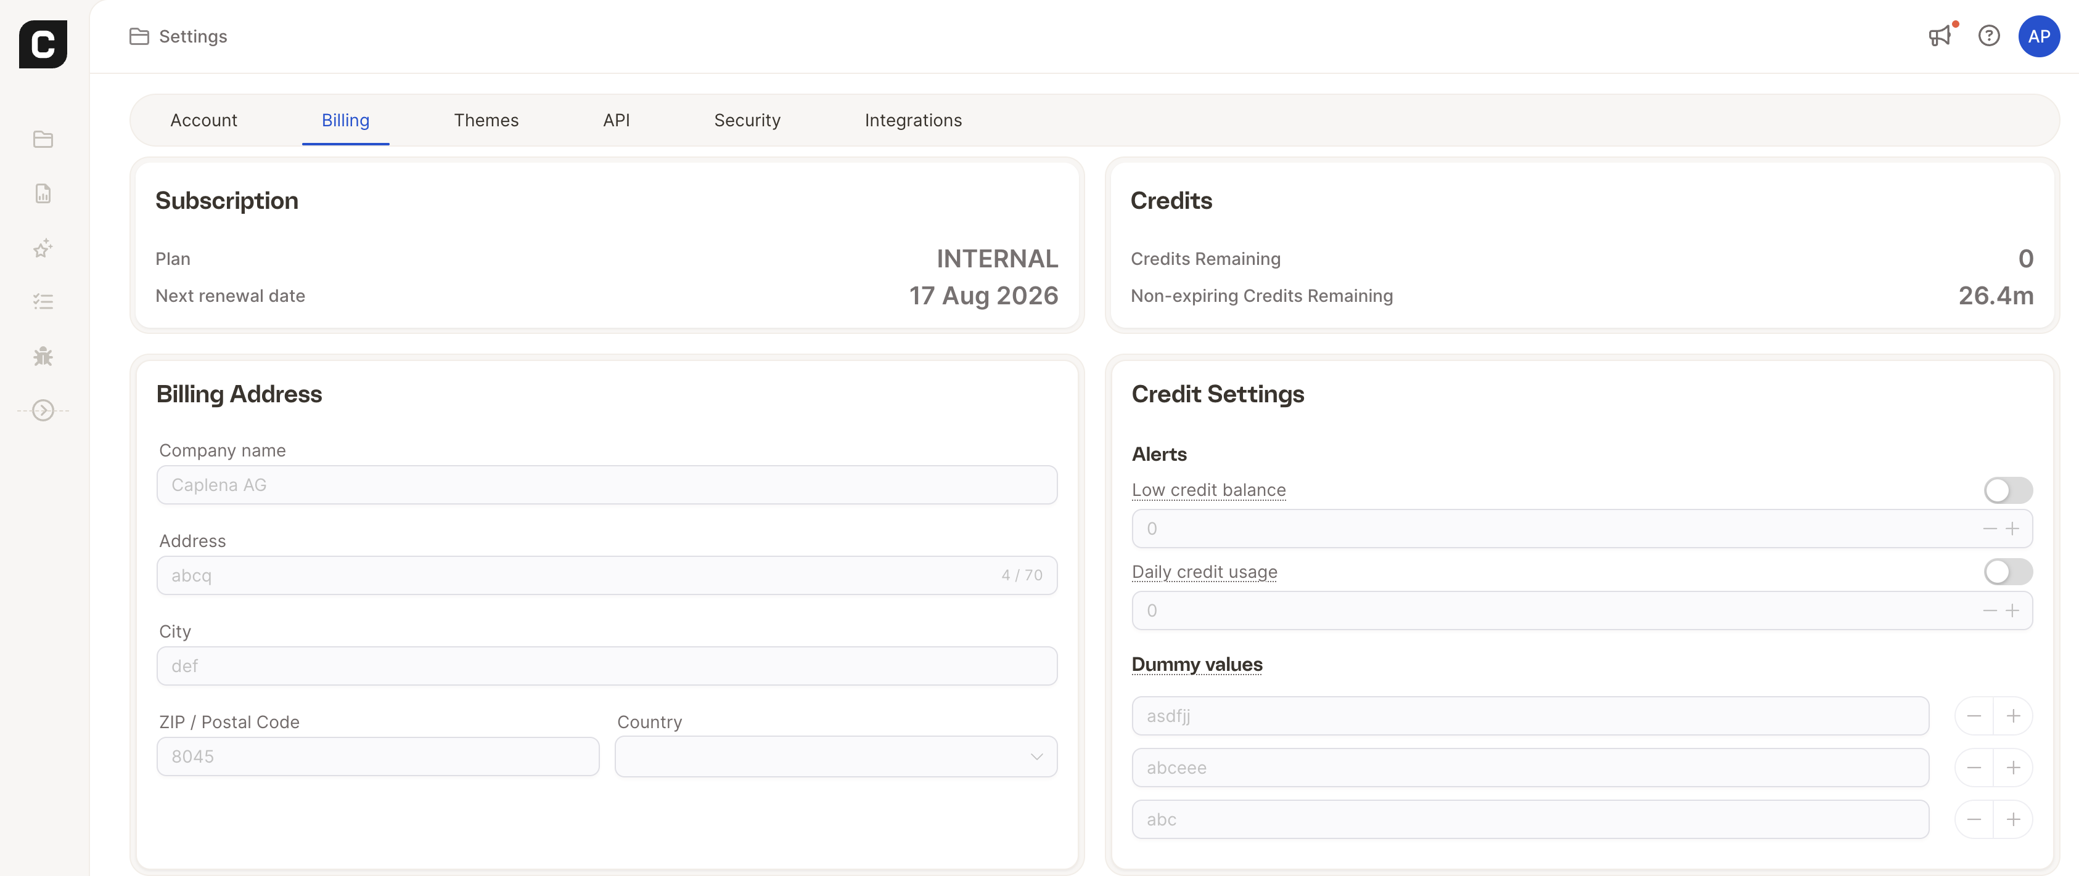Go to the Security tab

[x=747, y=120]
